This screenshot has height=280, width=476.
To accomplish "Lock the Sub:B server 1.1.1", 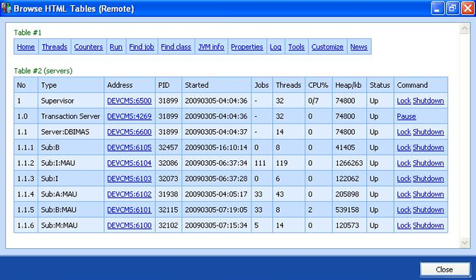I will [x=404, y=147].
